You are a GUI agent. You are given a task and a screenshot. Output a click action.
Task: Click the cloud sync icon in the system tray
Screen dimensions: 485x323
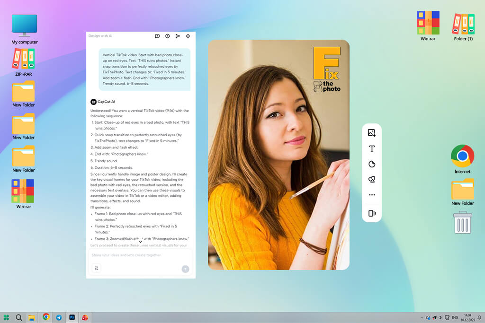pyautogui.click(x=428, y=317)
